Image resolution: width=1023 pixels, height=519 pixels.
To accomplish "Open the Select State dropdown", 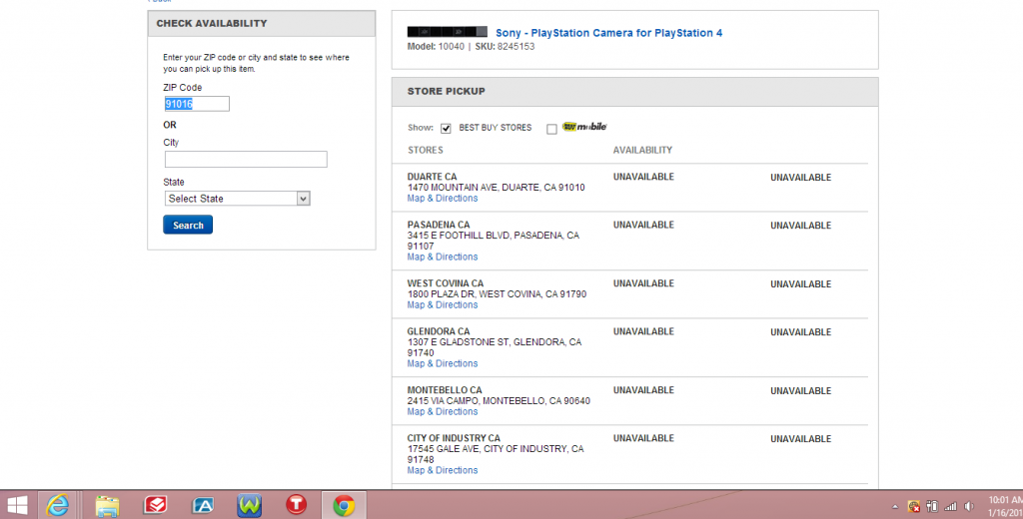I will click(x=238, y=199).
